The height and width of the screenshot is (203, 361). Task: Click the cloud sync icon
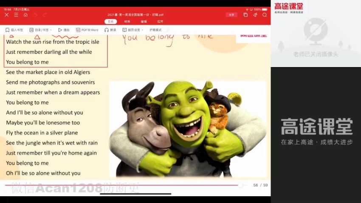25,15
